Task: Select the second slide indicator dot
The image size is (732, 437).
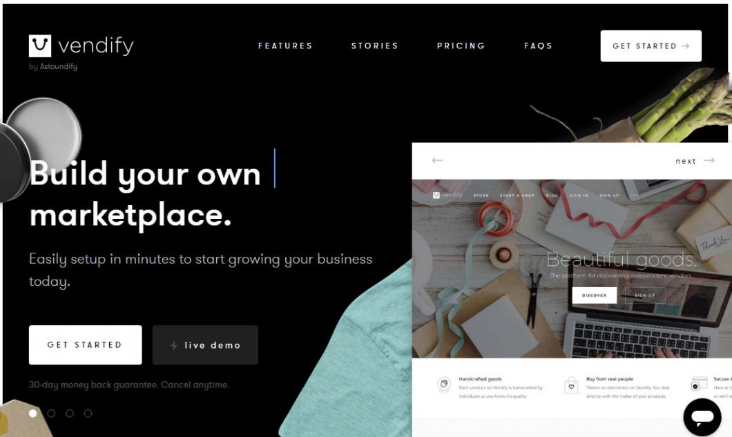Action: (51, 414)
